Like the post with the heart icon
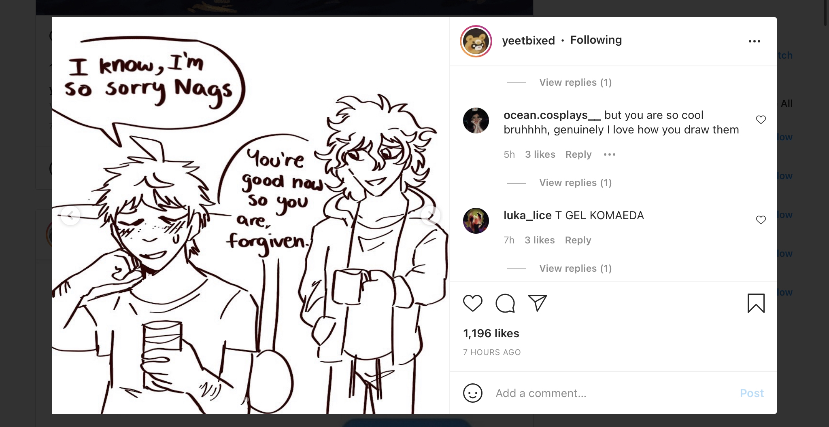Screen dimensions: 829x427 (x=472, y=303)
